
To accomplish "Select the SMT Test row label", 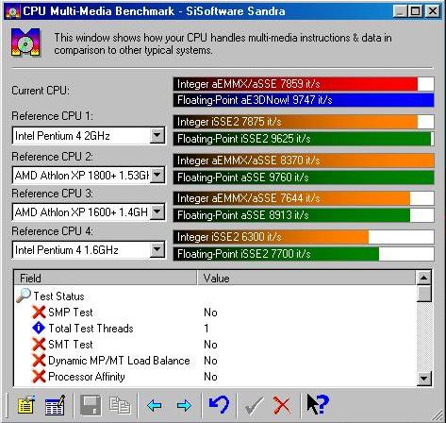I will click(71, 345).
